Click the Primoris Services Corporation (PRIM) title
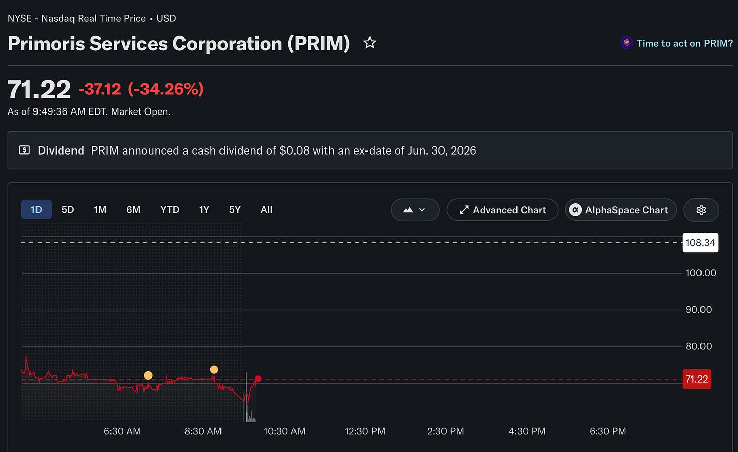Image resolution: width=738 pixels, height=452 pixels. (179, 44)
